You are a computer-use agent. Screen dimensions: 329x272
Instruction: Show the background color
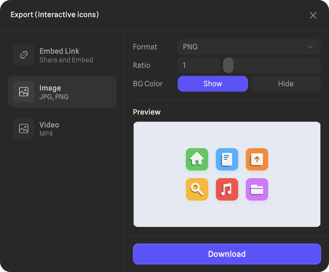(213, 84)
